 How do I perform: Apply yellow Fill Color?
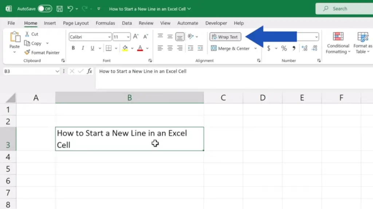pyautogui.click(x=125, y=48)
